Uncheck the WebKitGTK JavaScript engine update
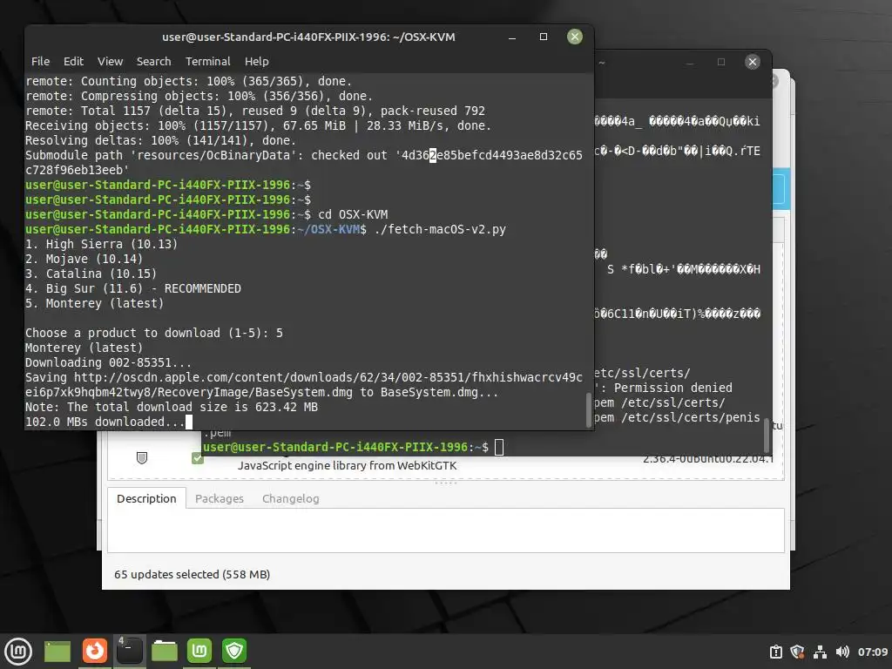892x669 pixels. click(198, 458)
